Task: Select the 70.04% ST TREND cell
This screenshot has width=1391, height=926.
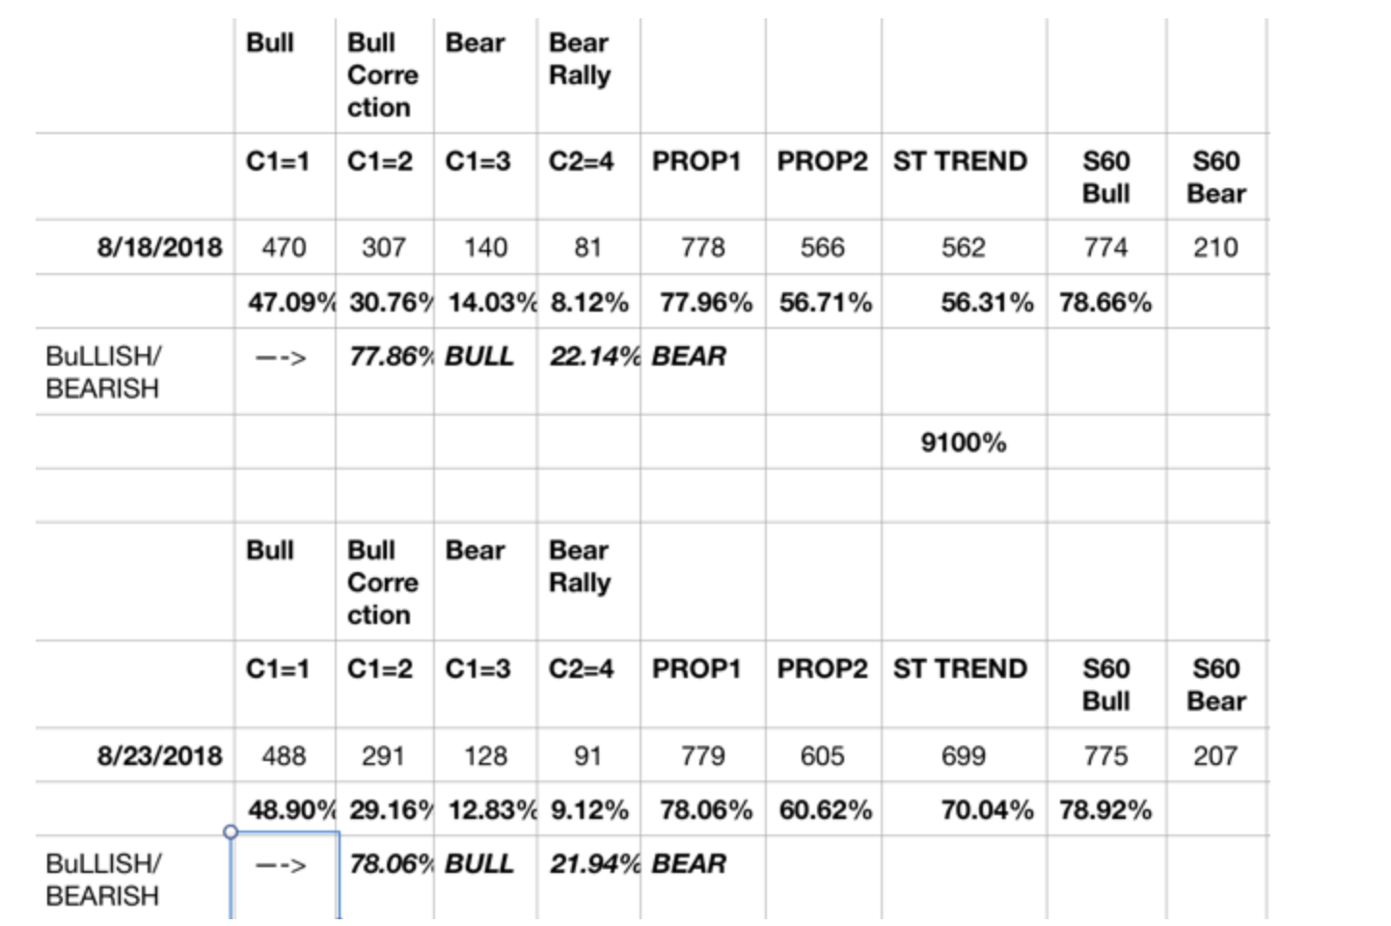Action: coord(986,810)
